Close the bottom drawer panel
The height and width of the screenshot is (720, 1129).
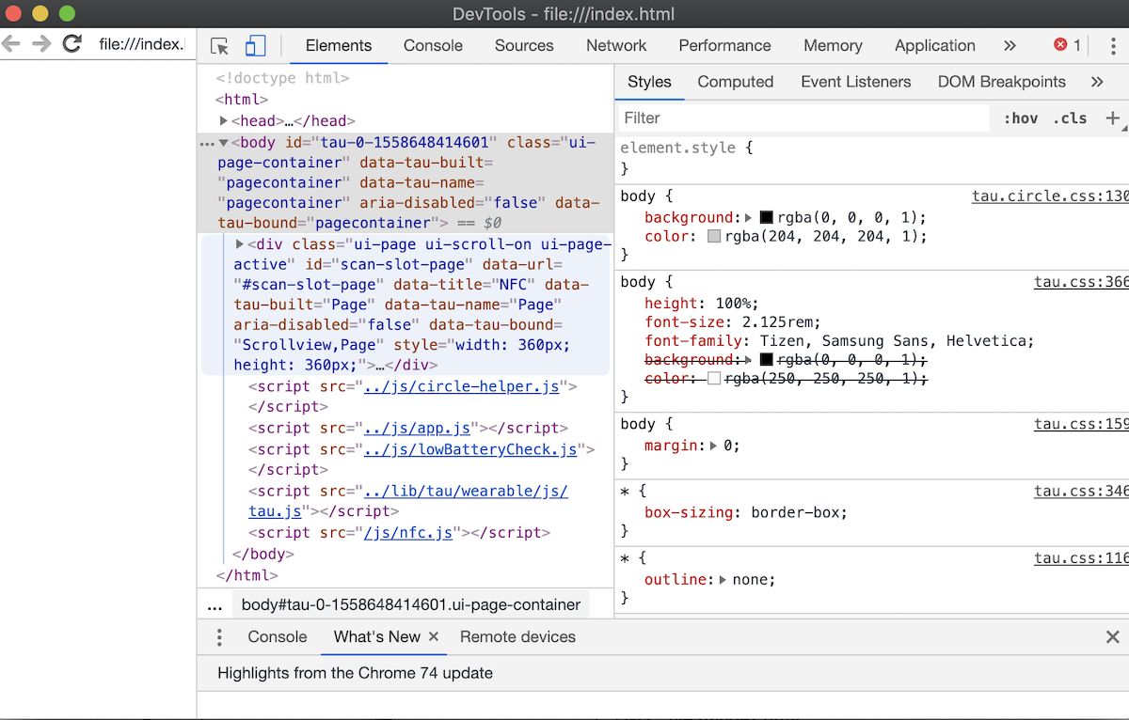point(1112,637)
